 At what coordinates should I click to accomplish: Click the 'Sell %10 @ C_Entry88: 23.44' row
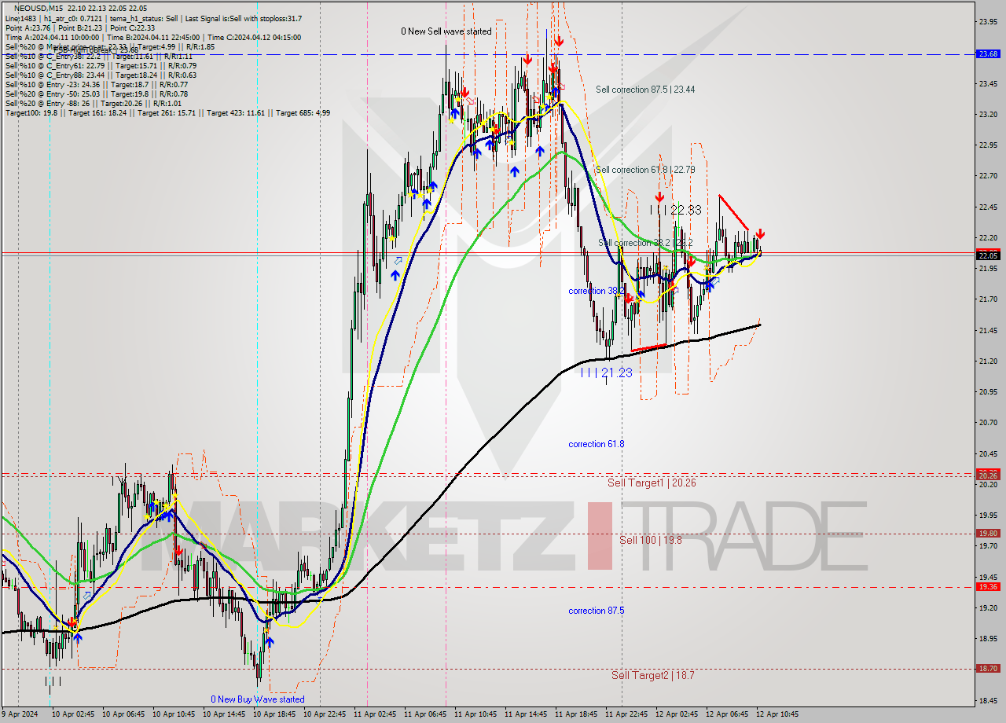click(101, 75)
